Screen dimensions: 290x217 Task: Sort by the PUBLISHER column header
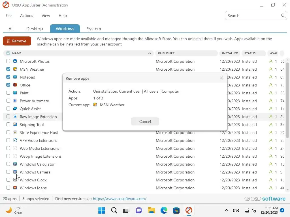click(x=186, y=53)
